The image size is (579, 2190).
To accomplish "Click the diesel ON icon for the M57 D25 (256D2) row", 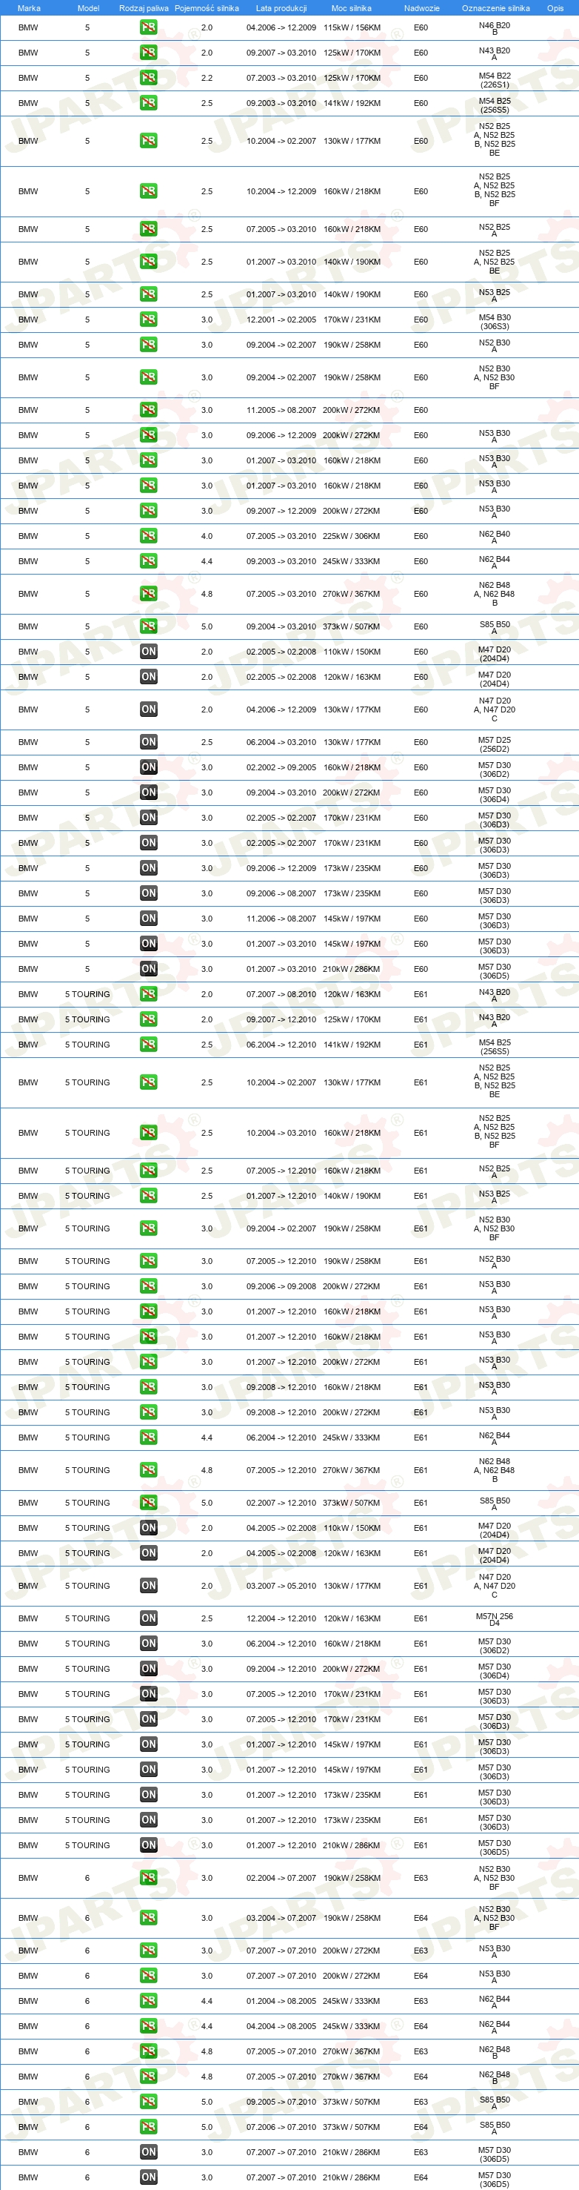I will pyautogui.click(x=149, y=742).
